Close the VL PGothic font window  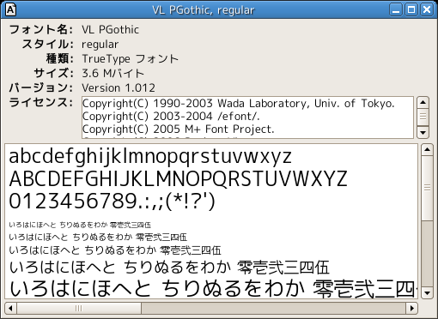pos(427,10)
